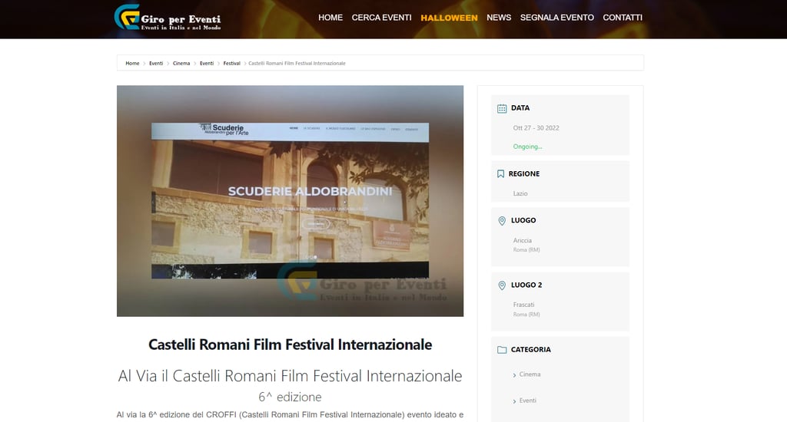787x422 pixels.
Task: Click the date text Ott 27 - 30 2022
Action: coord(536,128)
